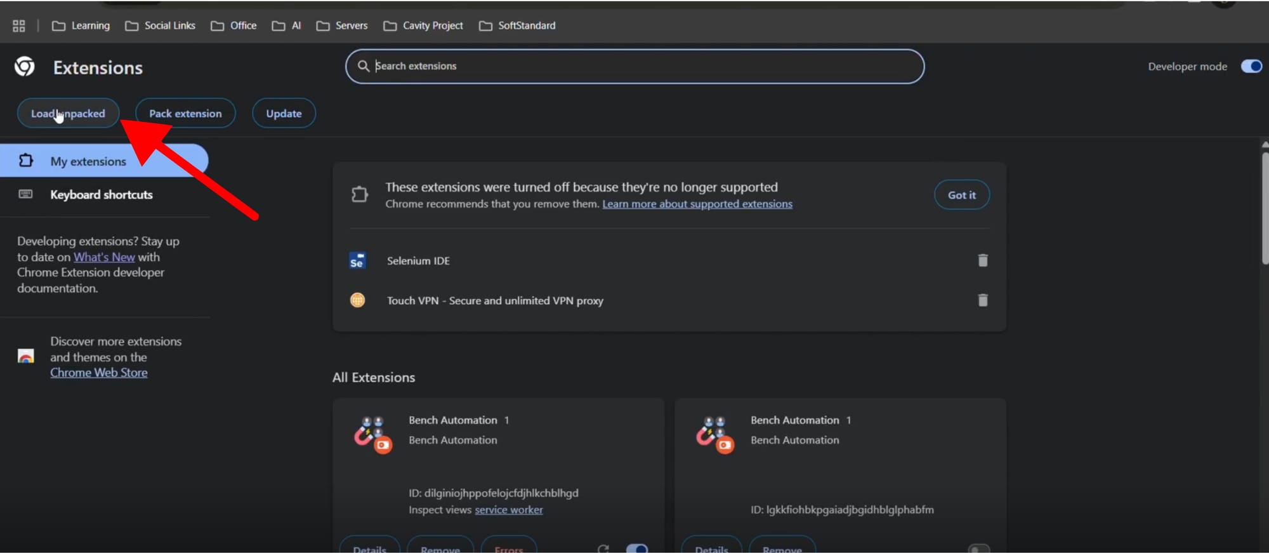Select My extensions in sidebar
1269x553 pixels.
click(104, 161)
